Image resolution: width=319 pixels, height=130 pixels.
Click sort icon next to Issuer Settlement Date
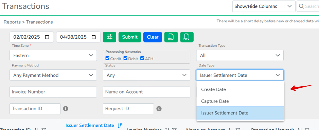[x=120, y=125]
